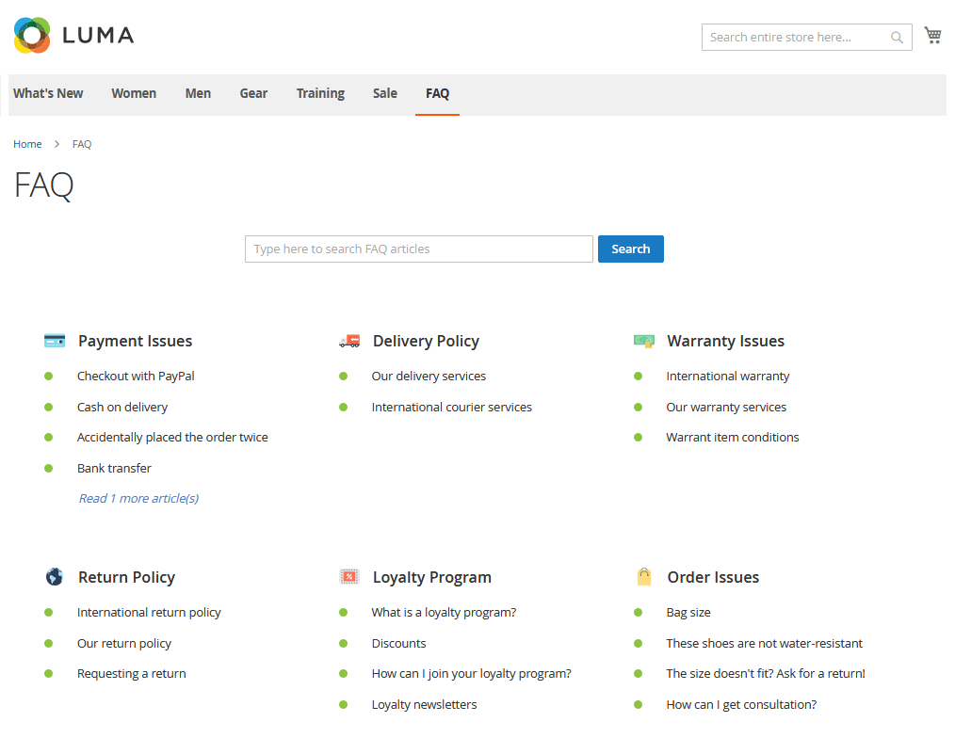Click the Order Issues shopping bag icon

pos(644,577)
